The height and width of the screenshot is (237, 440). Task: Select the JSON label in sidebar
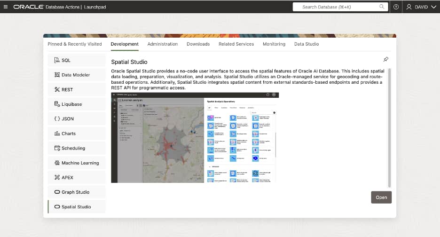68,119
